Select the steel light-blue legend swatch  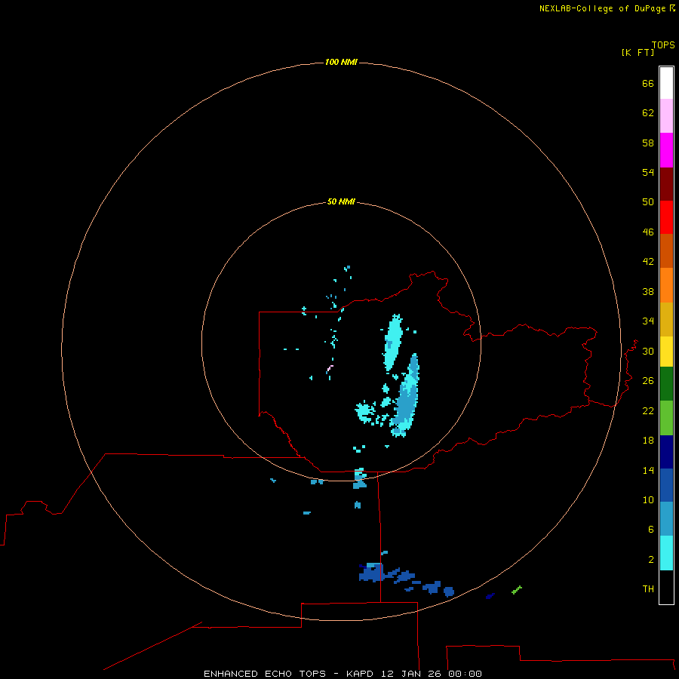point(666,519)
